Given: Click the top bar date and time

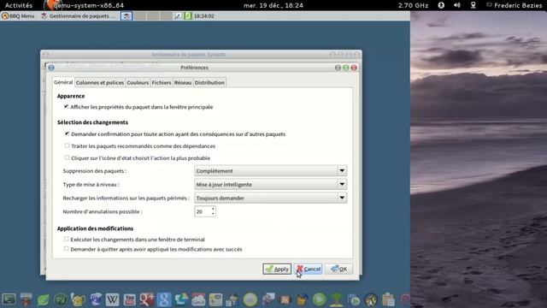Looking at the screenshot, I should [x=273, y=5].
